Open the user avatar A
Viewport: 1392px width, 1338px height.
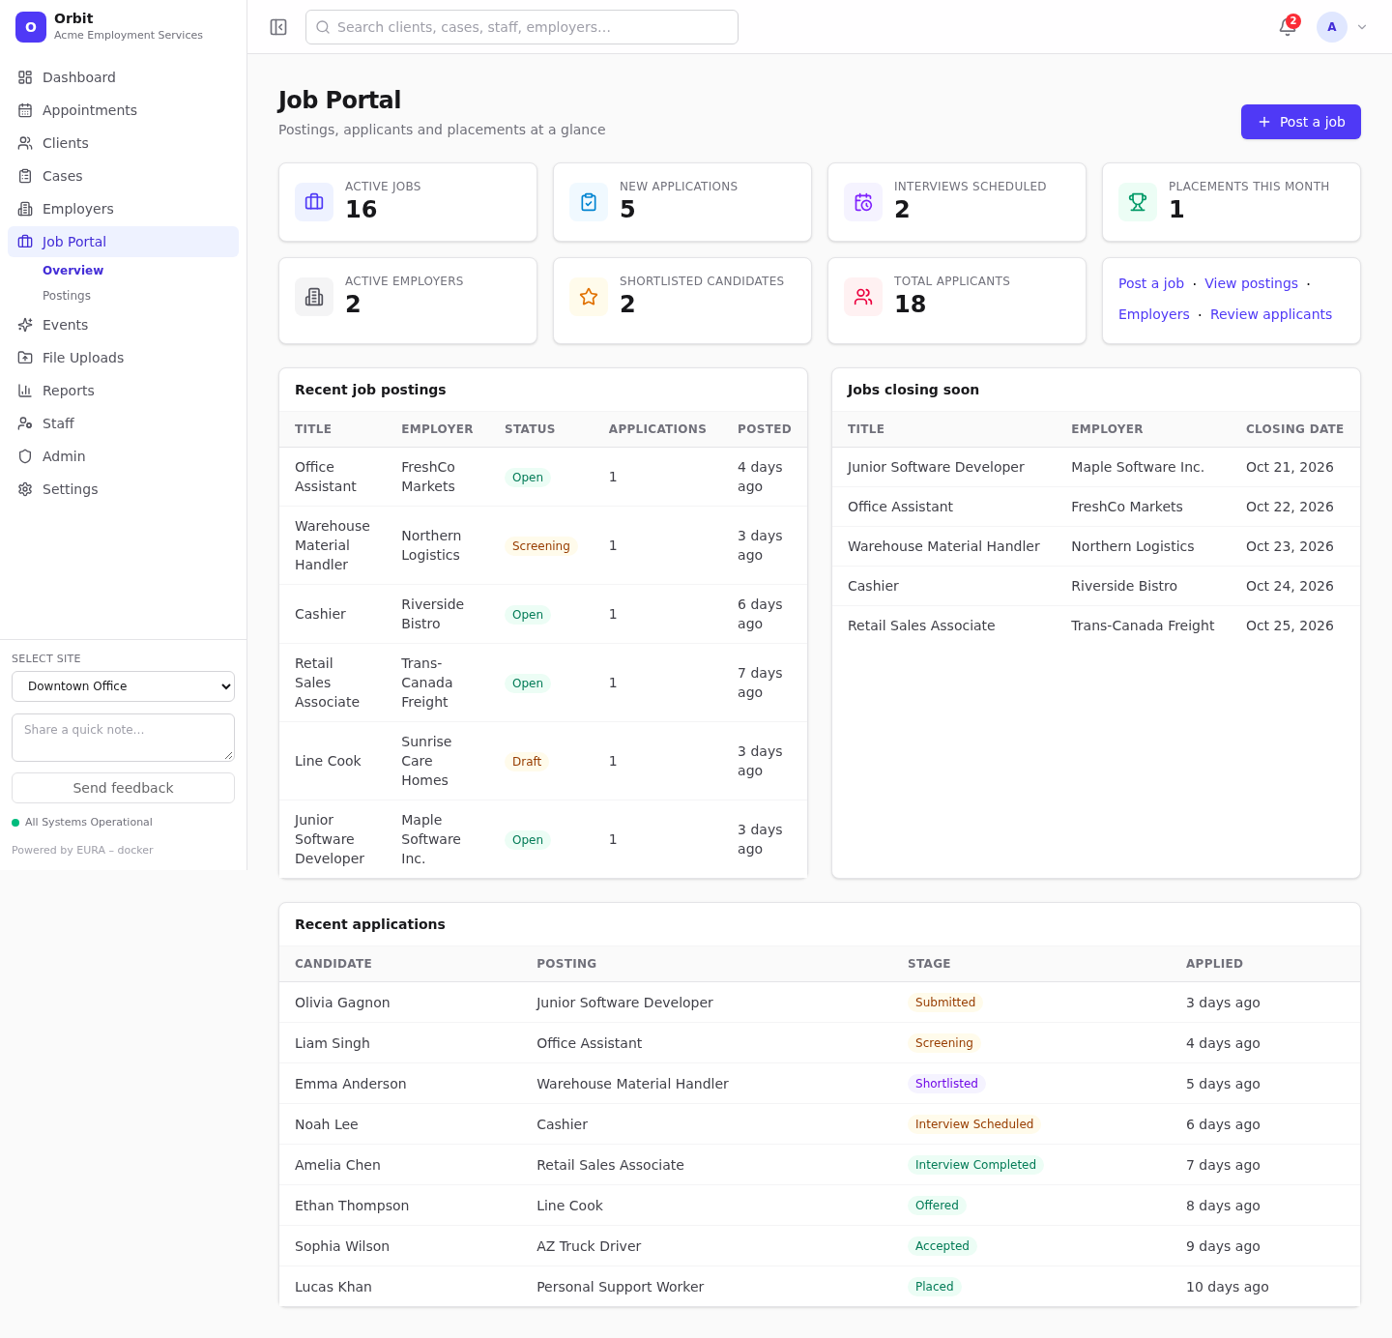[x=1332, y=27]
